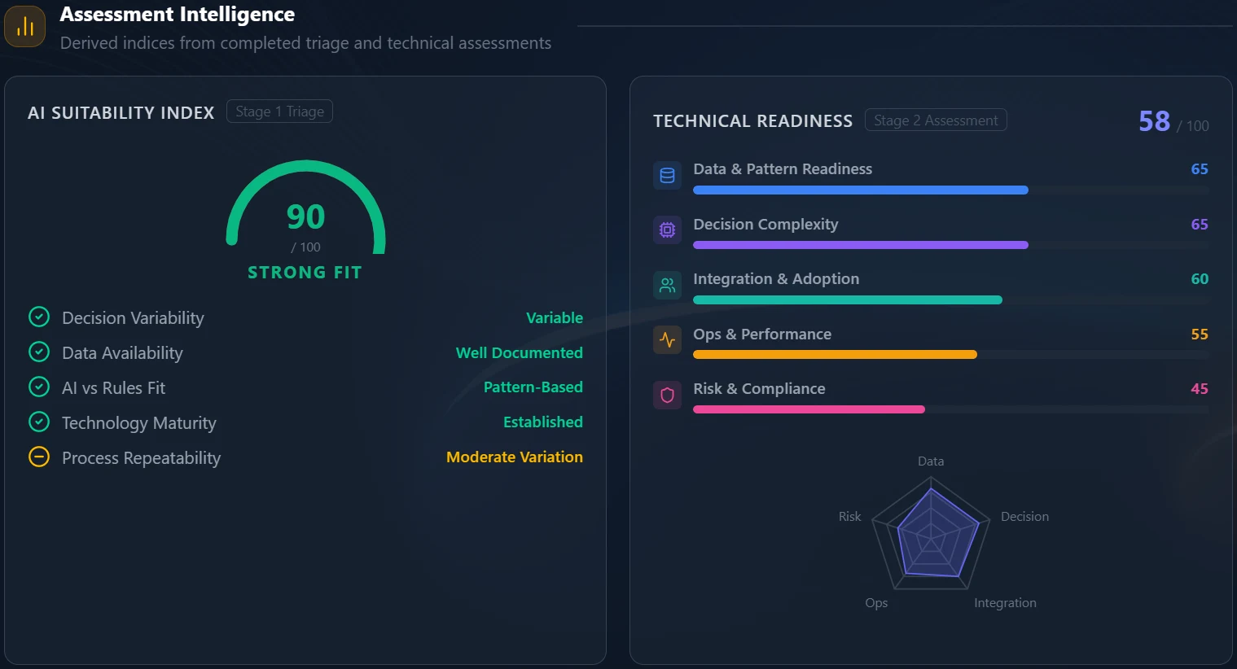Viewport: 1237px width, 669px height.
Task: Click the Data & Pattern Readiness database icon
Action: tap(667, 175)
